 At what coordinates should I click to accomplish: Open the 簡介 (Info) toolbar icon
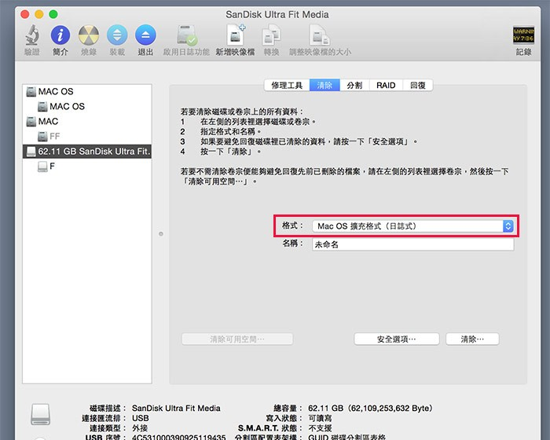click(60, 35)
